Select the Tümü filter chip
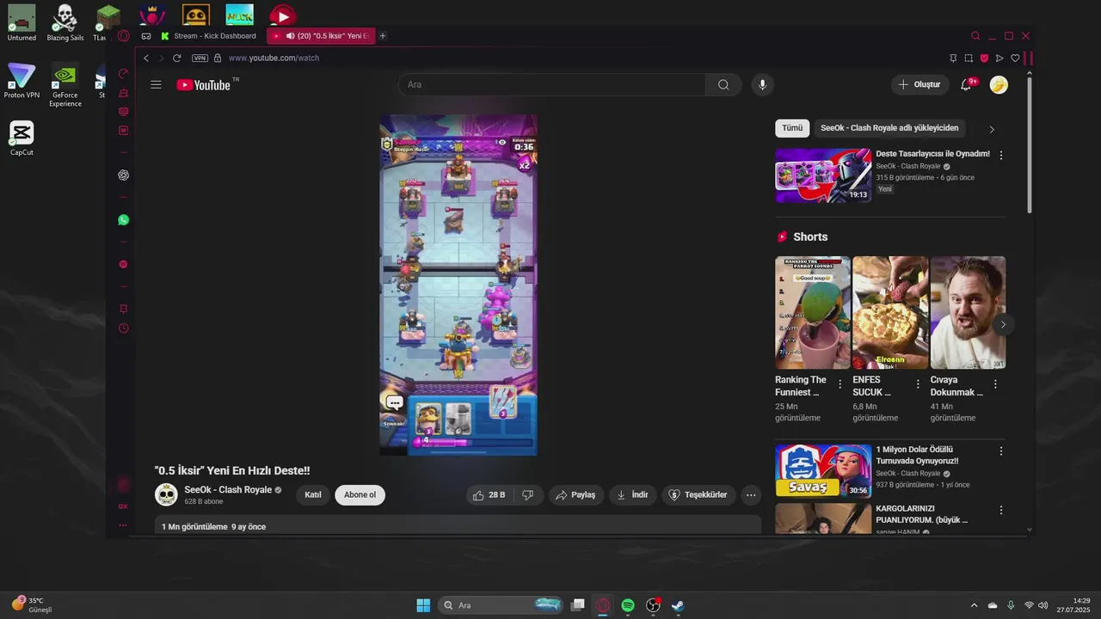 [792, 128]
